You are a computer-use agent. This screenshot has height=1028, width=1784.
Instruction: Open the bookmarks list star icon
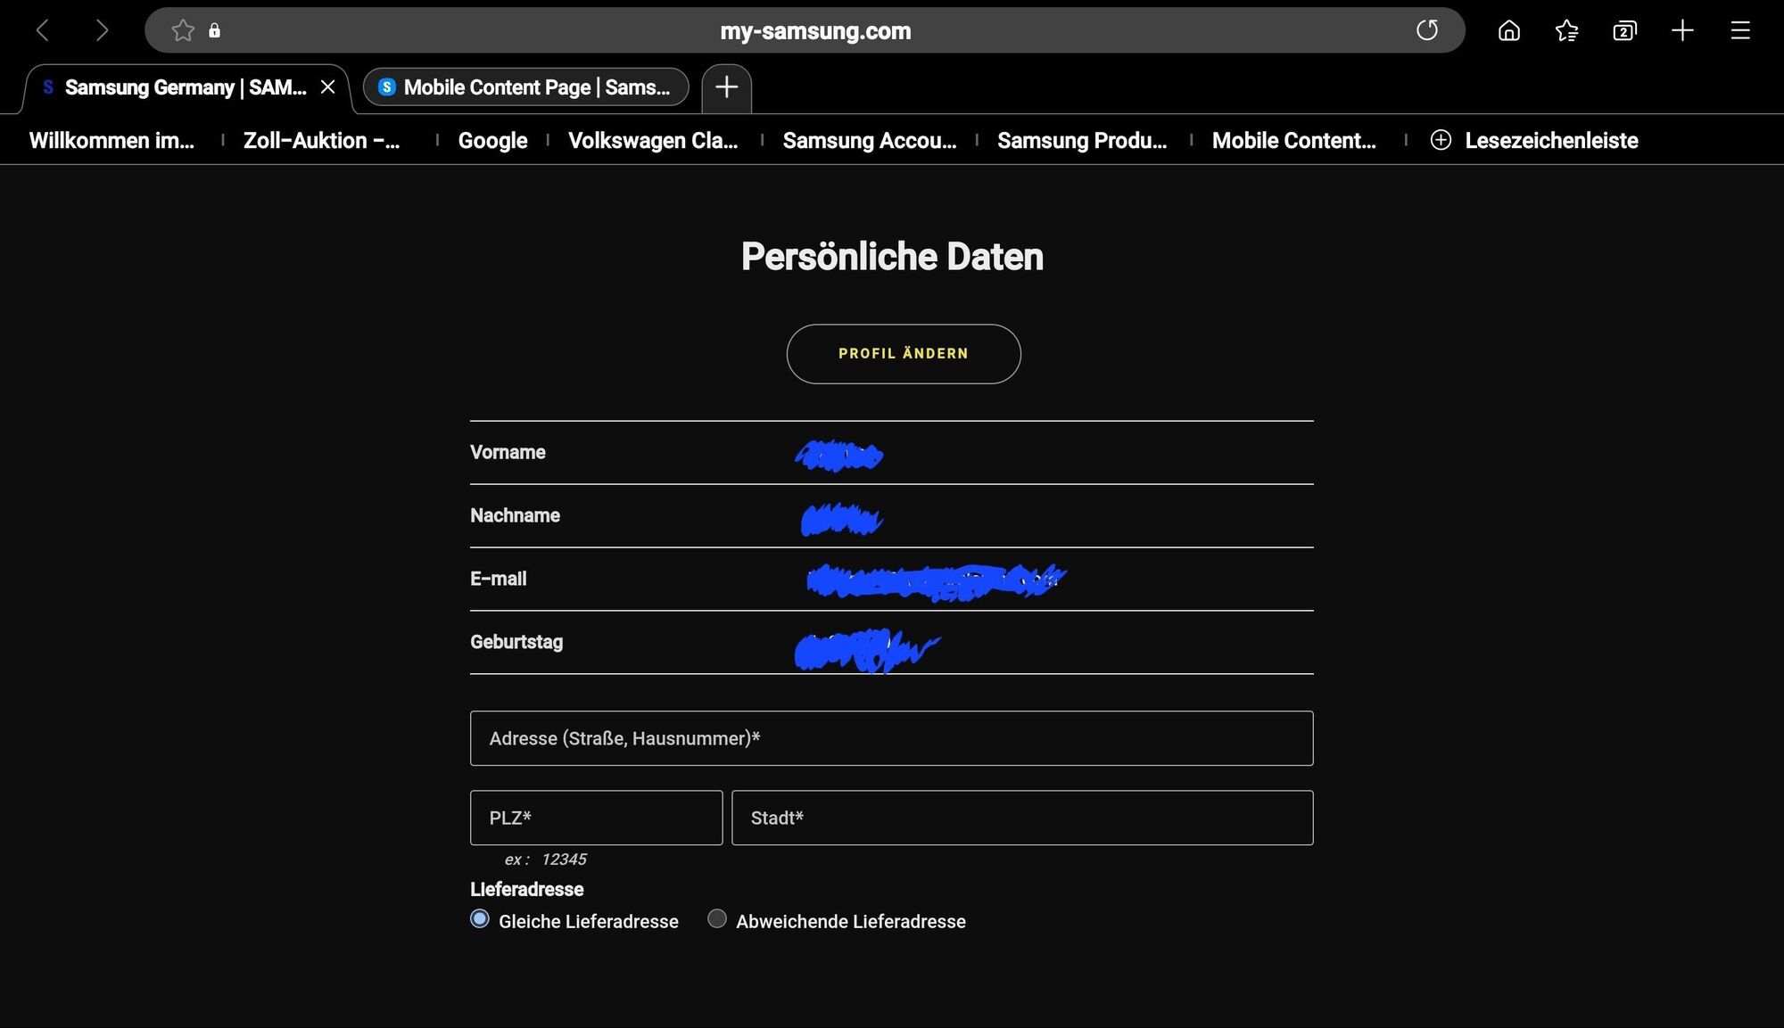point(1567,30)
